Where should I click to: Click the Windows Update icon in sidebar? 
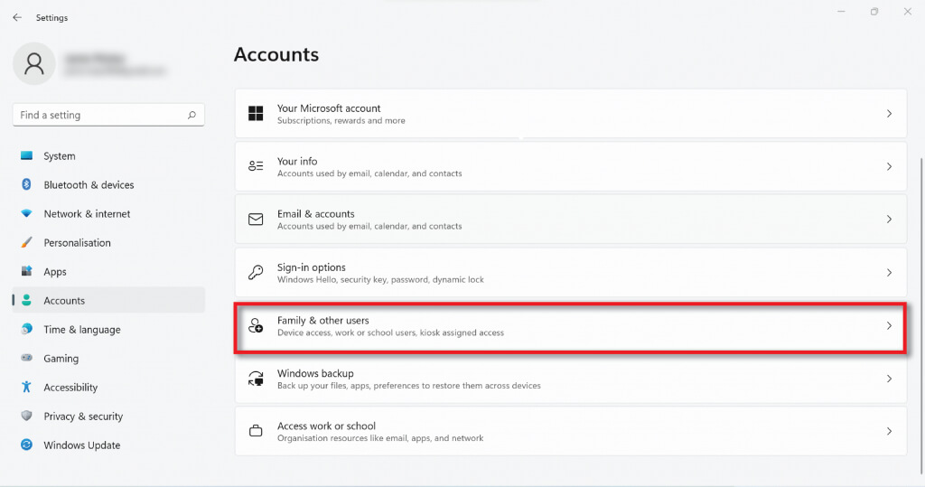click(26, 445)
